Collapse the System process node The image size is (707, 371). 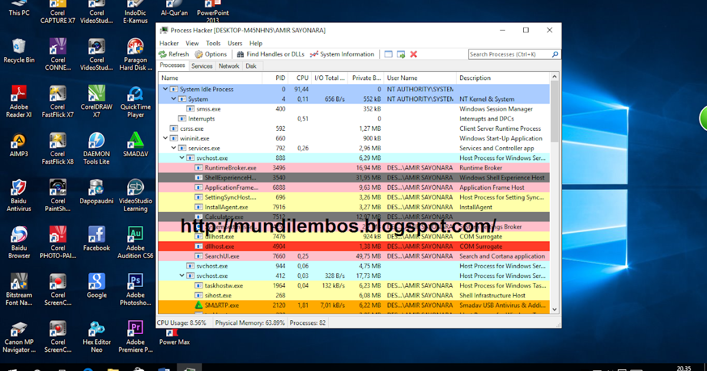click(x=173, y=99)
